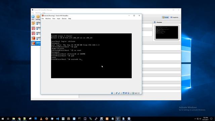Show hidden system tray icons
The width and height of the screenshot is (215, 121).
[195, 119]
